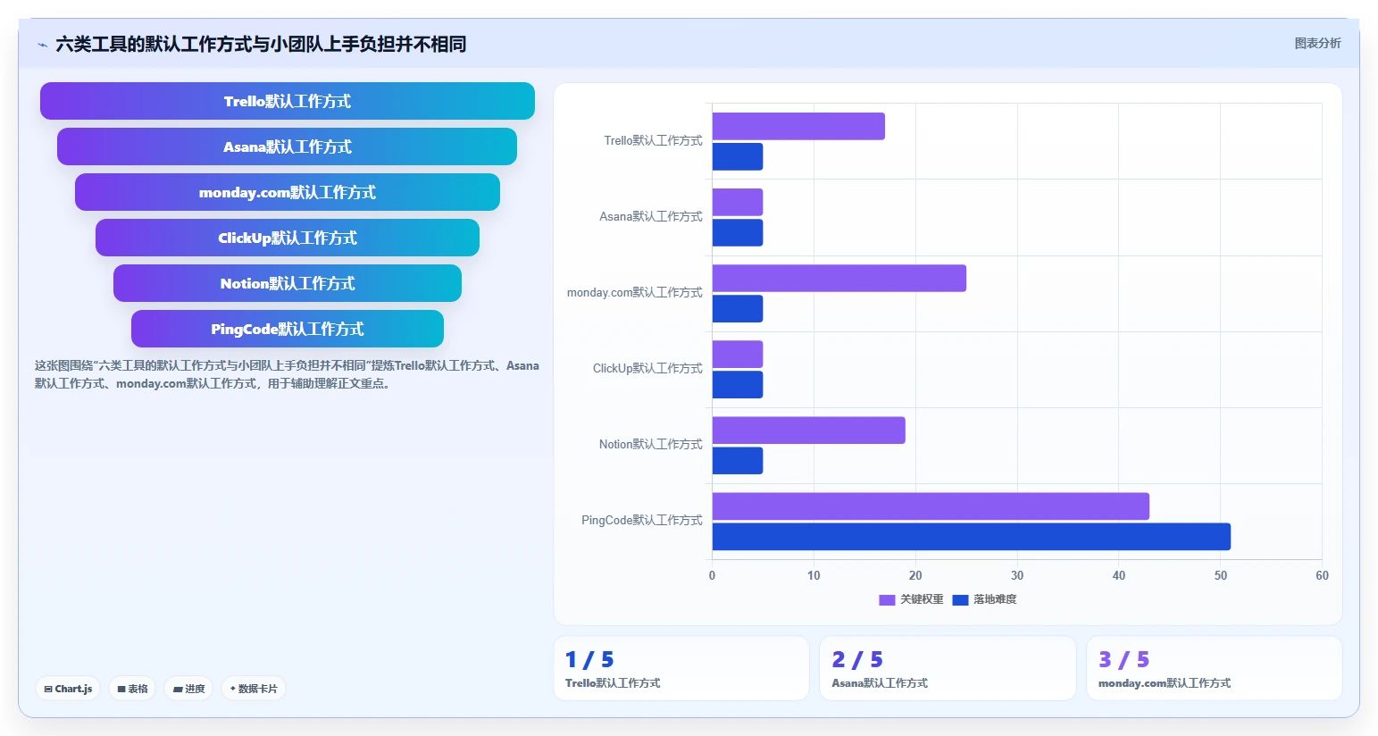1378x736 pixels.
Task: Open the 1 / 5 Trello data card
Action: 681,668
